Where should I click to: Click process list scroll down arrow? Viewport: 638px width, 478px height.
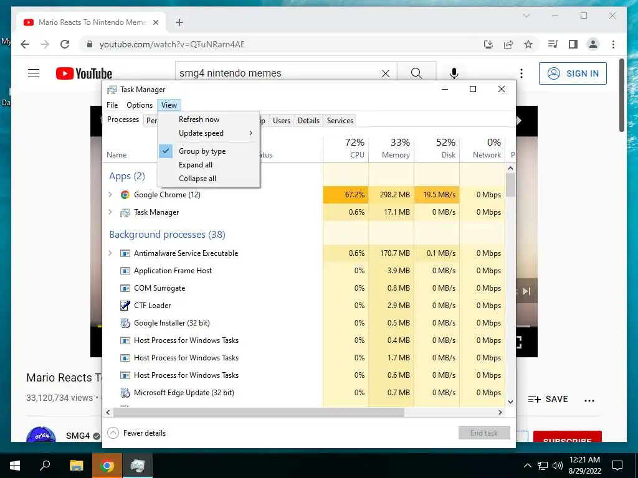[x=511, y=402]
